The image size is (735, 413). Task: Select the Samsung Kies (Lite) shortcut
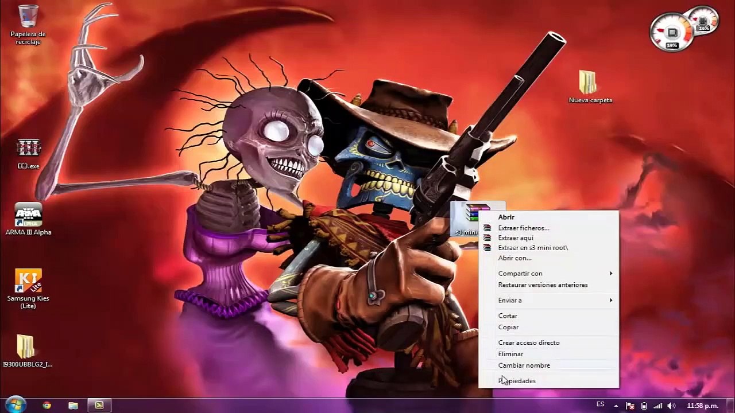28,289
